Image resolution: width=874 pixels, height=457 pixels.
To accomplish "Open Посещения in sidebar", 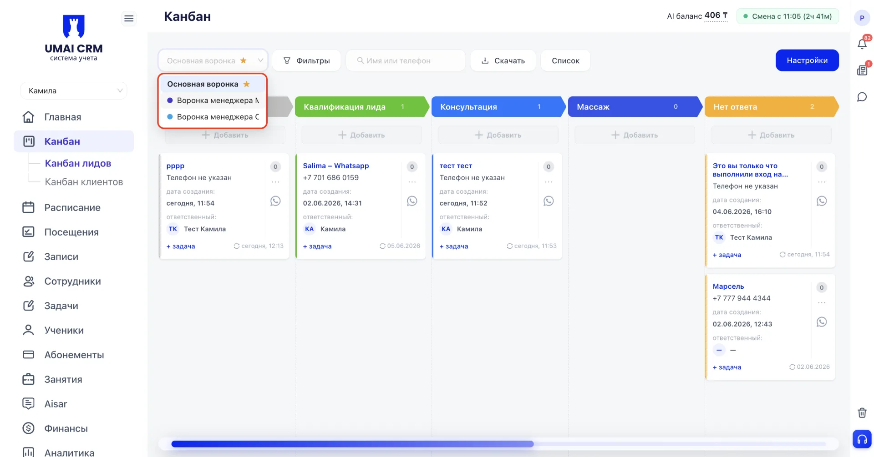I will point(74,232).
